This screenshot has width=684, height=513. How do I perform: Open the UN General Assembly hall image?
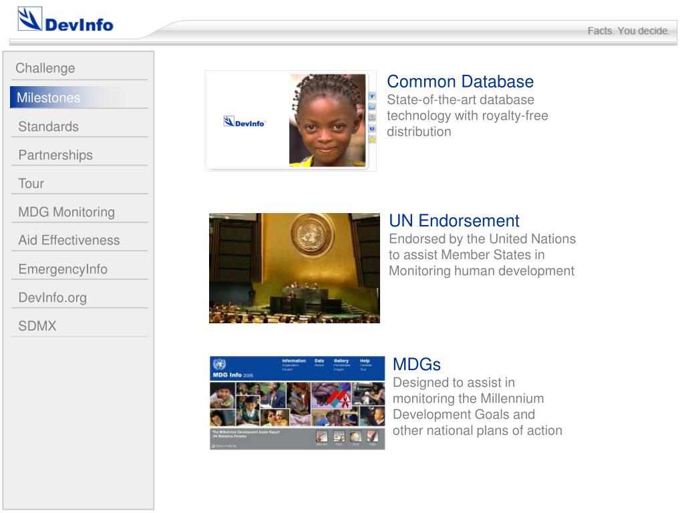(295, 269)
